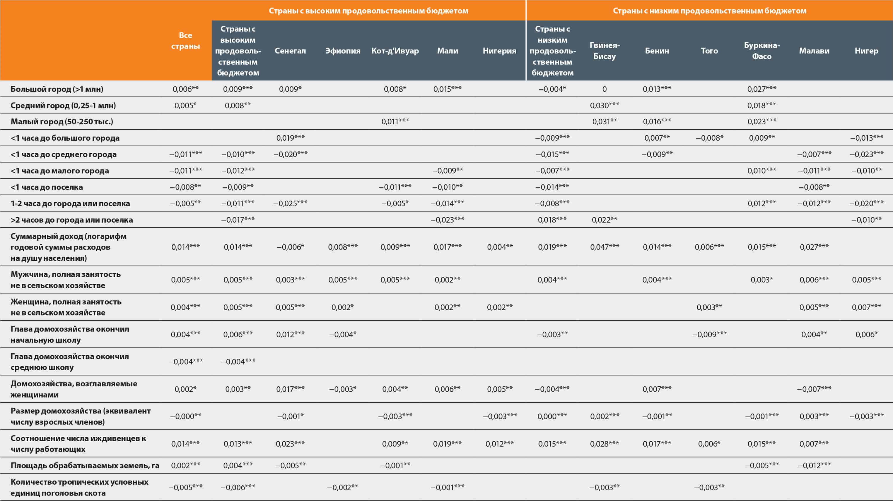Select row label 'Соотношение числа иждивенцев к числу работающих'
Image resolution: width=893 pixels, height=501 pixels.
(x=78, y=443)
